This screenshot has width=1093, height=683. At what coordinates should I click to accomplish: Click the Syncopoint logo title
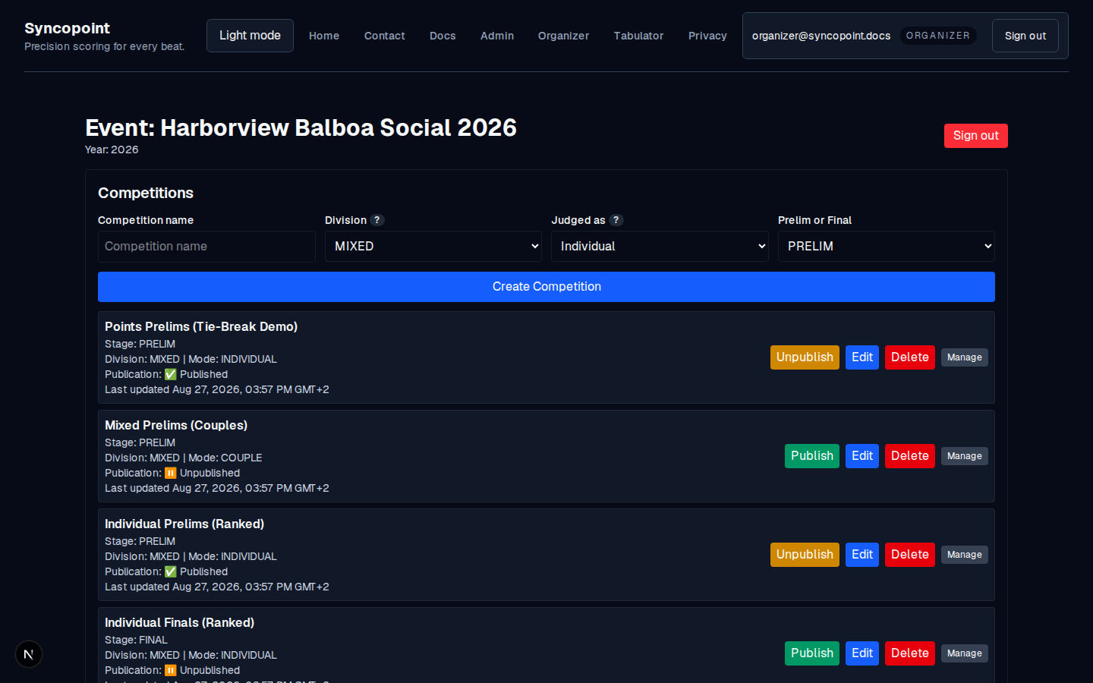(67, 28)
